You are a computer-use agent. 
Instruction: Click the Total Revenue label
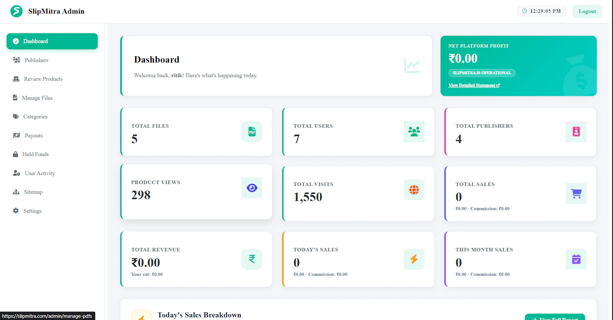tap(156, 250)
